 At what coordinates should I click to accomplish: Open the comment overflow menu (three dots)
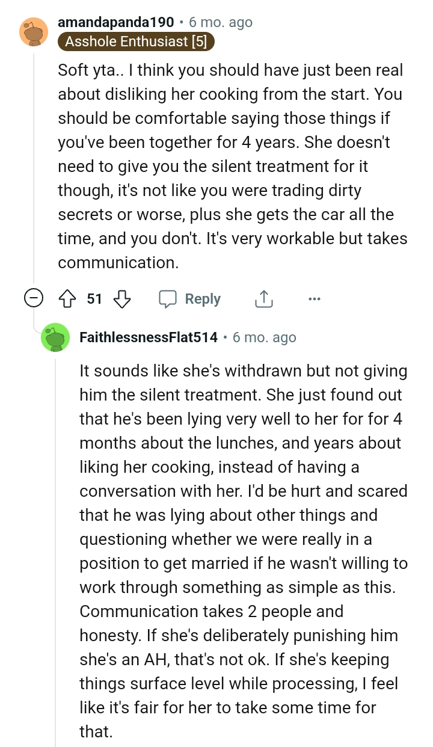pos(315,298)
